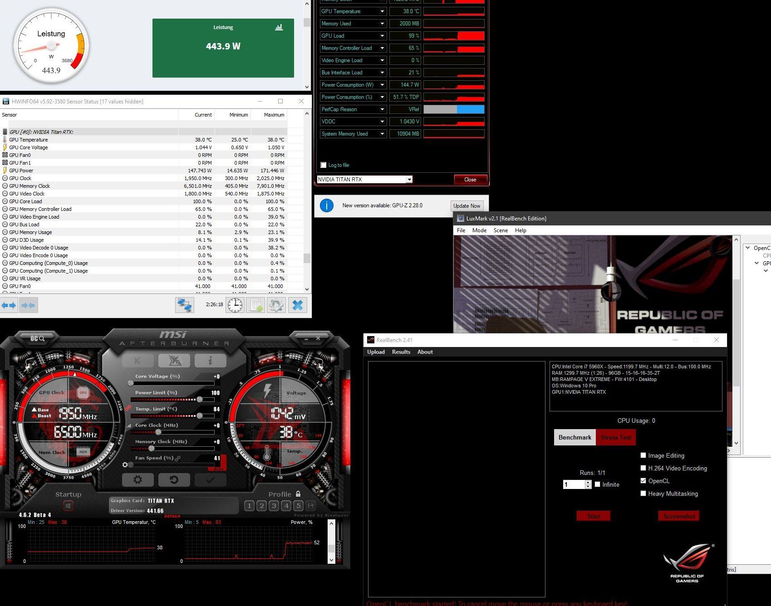771x606 pixels.
Task: Enable the Log to file checkbox in GPU-Z
Action: pos(324,165)
